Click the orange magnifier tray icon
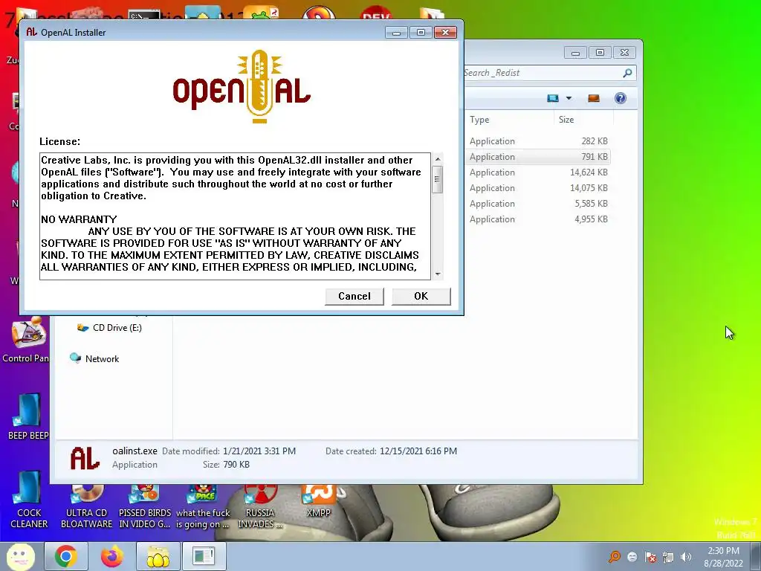 click(x=615, y=556)
